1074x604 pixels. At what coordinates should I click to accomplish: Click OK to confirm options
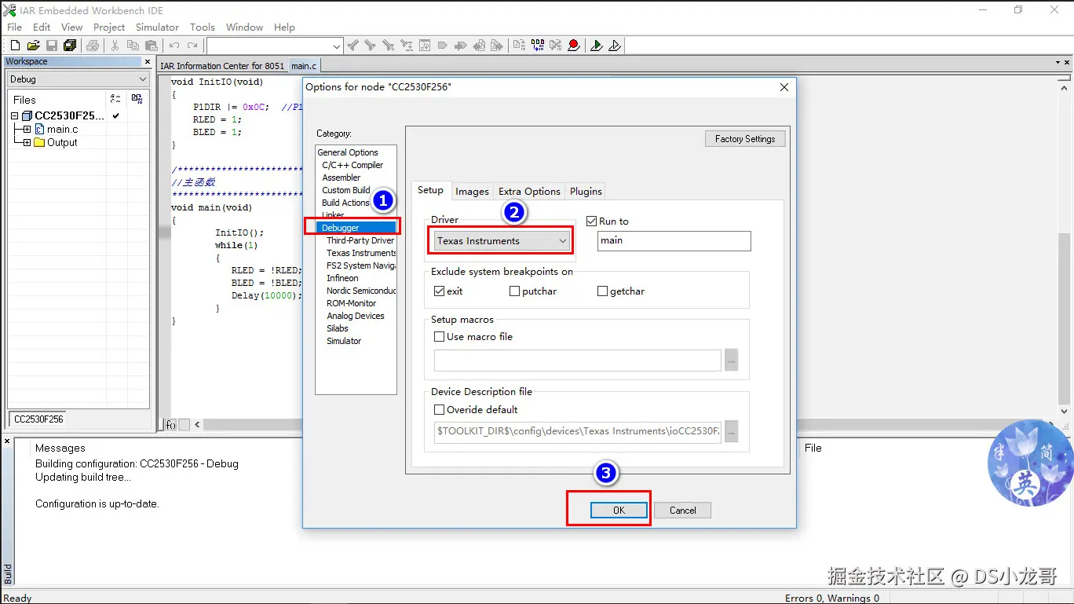(x=619, y=510)
